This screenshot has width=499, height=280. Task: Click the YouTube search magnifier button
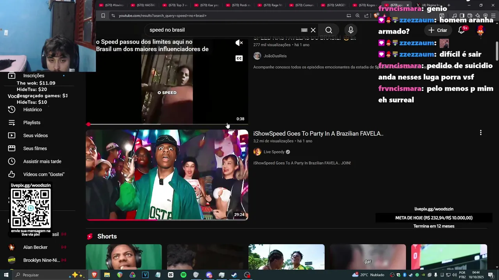point(329,30)
